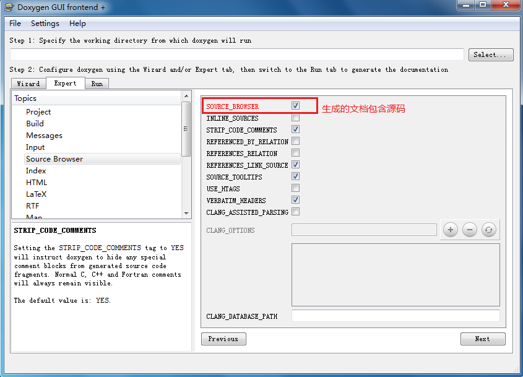This screenshot has width=523, height=377.
Task: Enable REFERENCES_RELATION checkbox
Action: coord(295,153)
